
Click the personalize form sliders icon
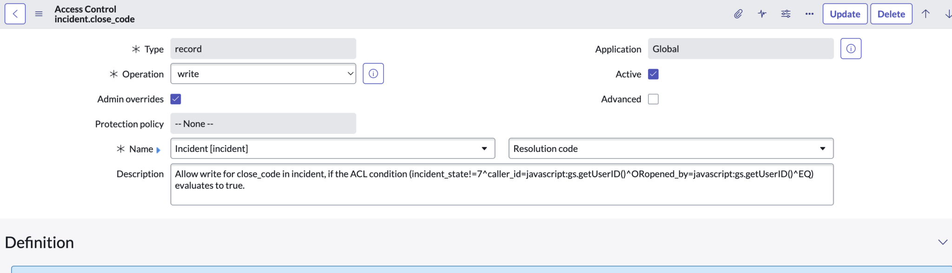(x=786, y=14)
